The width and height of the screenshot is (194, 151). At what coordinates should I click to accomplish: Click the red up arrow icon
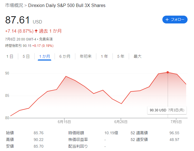[36, 31]
